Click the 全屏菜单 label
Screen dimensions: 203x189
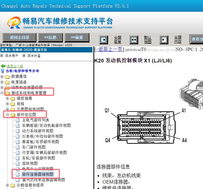pyautogui.click(x=117, y=40)
